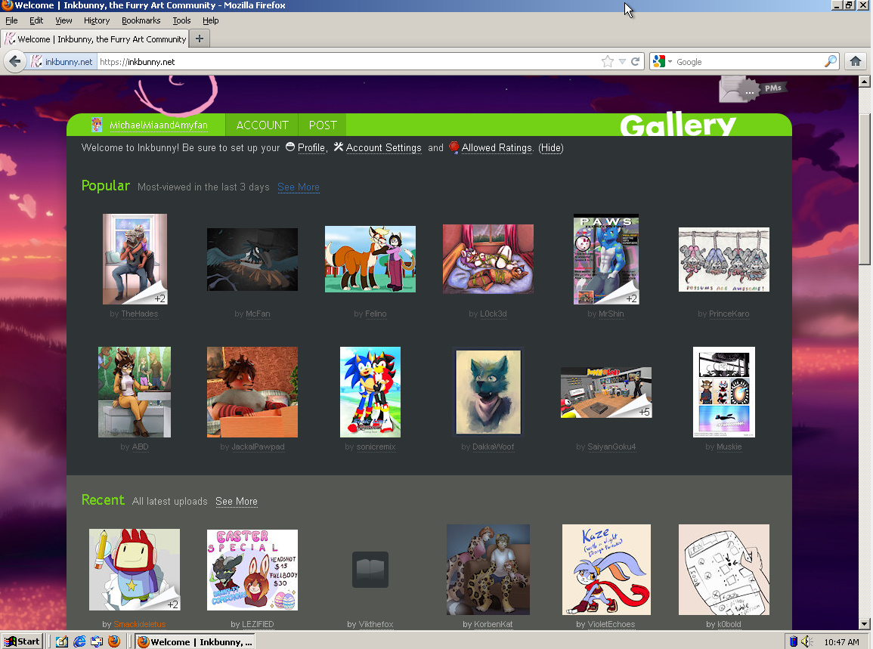Click artist name ABD

point(140,447)
